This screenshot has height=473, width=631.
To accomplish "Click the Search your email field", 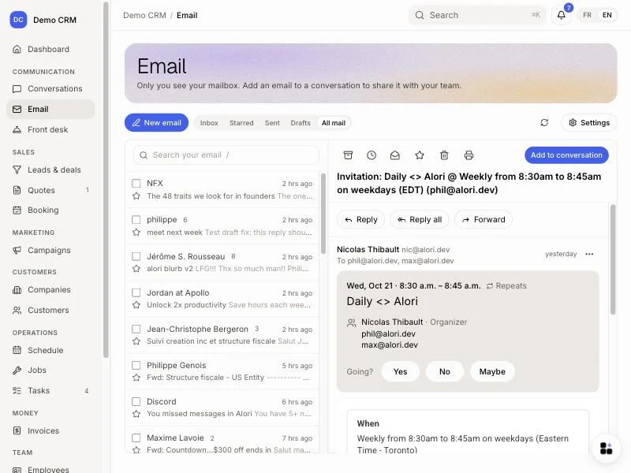I will [x=226, y=155].
